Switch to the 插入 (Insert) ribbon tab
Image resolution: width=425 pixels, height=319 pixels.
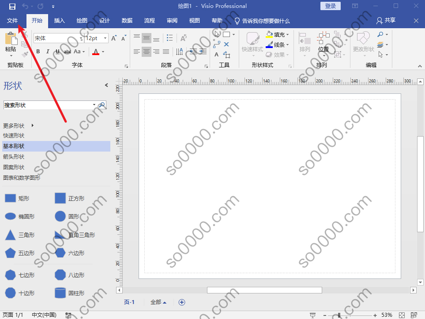[x=60, y=21]
